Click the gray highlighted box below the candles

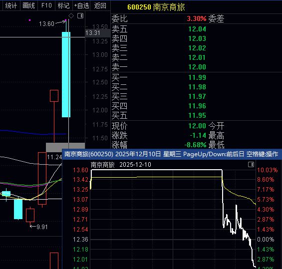[x=65, y=147]
